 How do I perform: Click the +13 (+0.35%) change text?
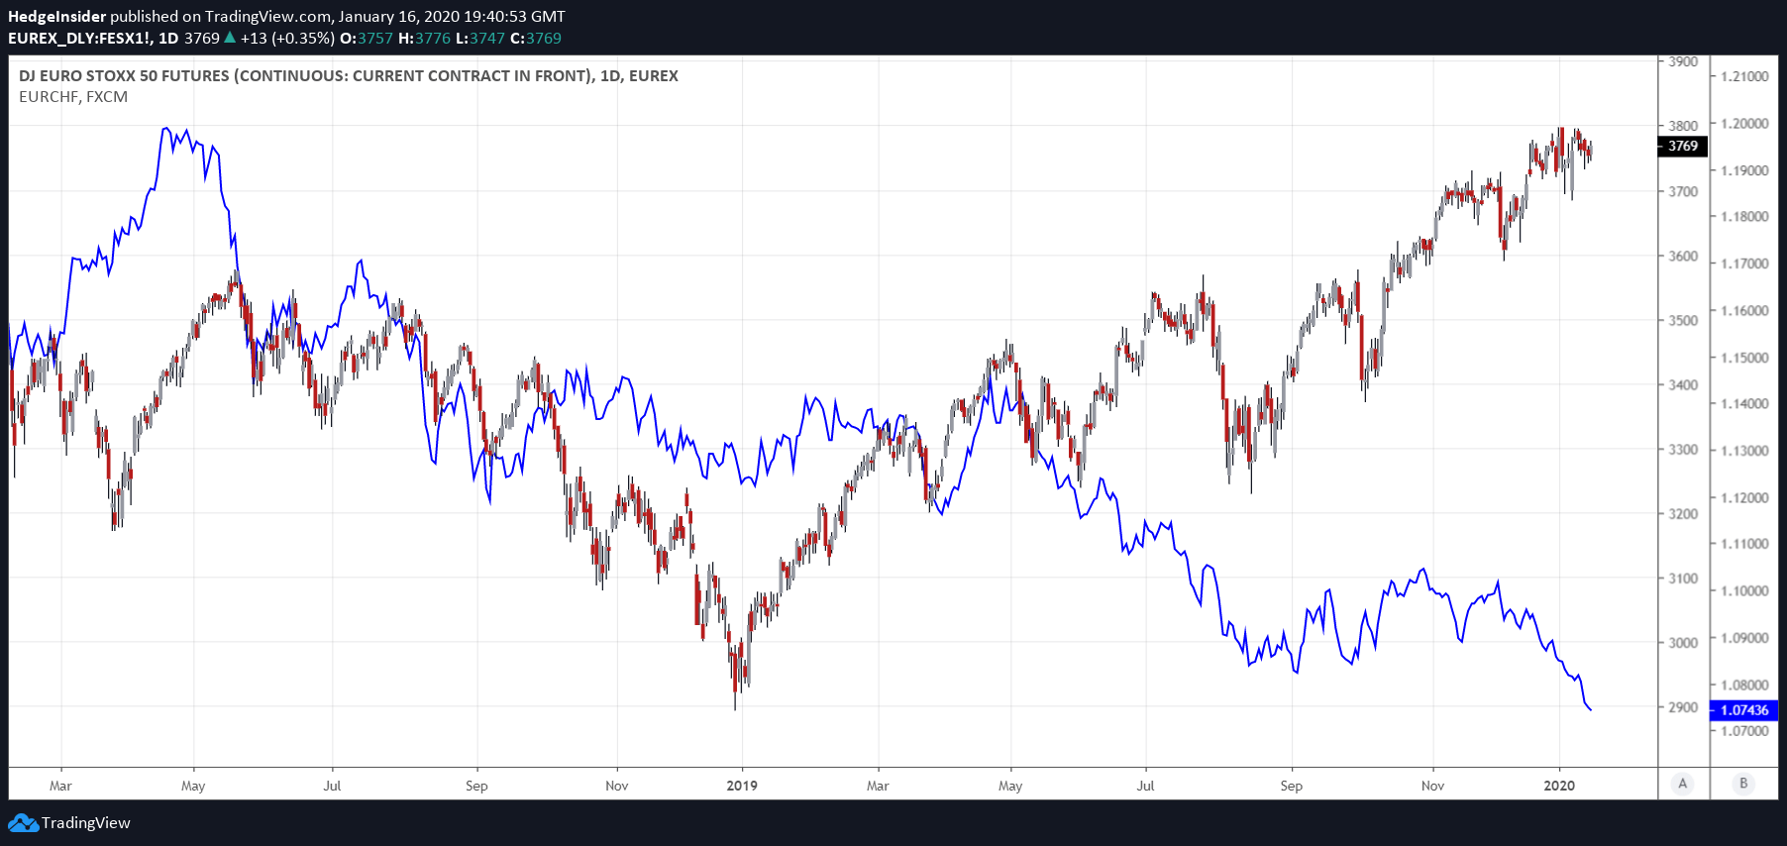coord(287,39)
